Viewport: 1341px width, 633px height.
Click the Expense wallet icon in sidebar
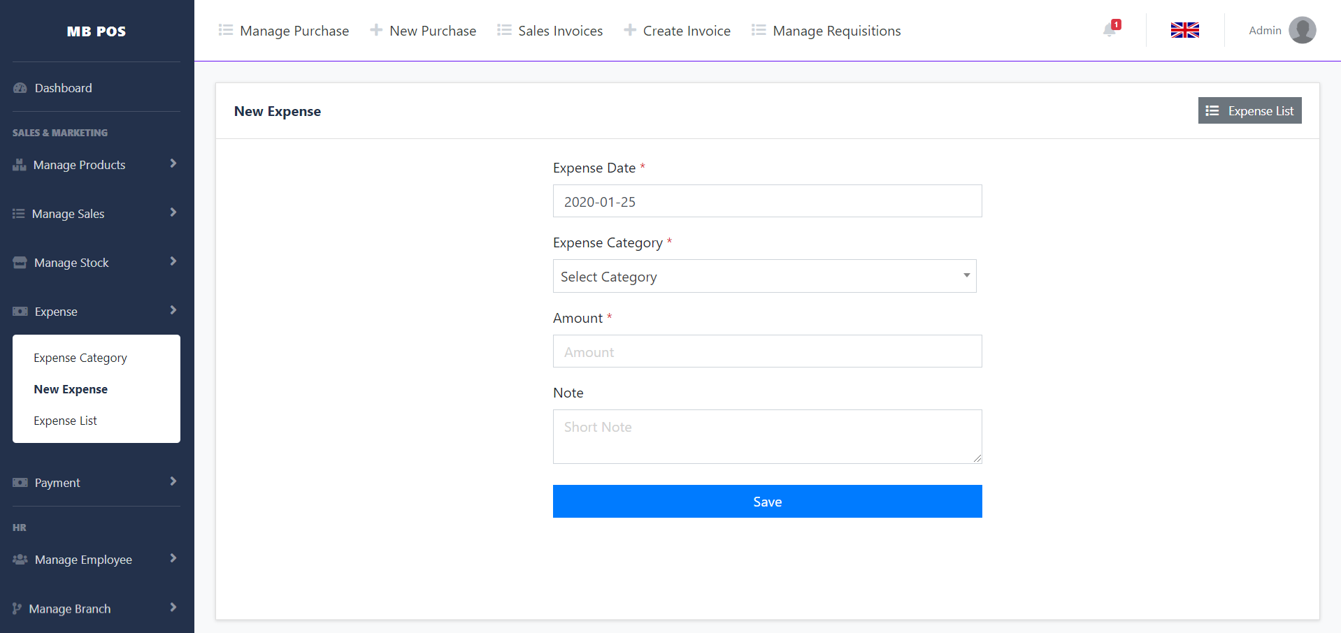(19, 311)
